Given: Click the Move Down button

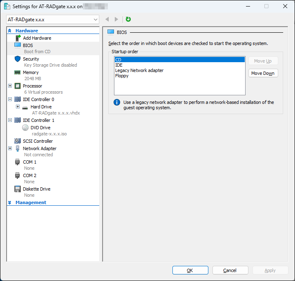Looking at the screenshot, I should [x=263, y=73].
